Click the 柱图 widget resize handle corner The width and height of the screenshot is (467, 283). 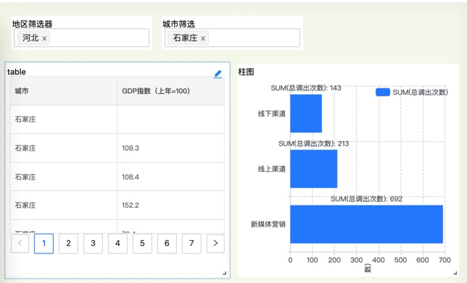(455, 273)
